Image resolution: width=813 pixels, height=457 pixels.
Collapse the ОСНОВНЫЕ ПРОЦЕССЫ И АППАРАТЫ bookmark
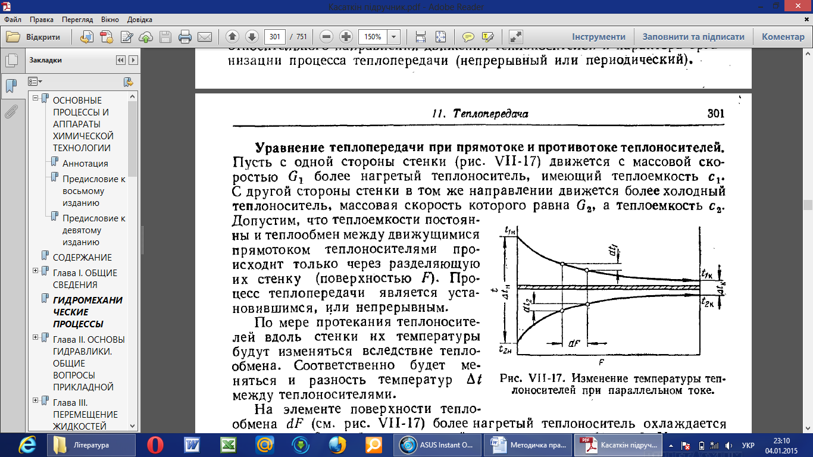pos(36,98)
